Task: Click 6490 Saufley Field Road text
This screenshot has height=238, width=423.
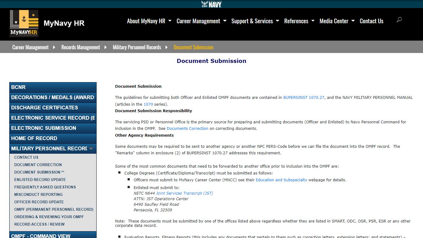Action: [x=156, y=205]
